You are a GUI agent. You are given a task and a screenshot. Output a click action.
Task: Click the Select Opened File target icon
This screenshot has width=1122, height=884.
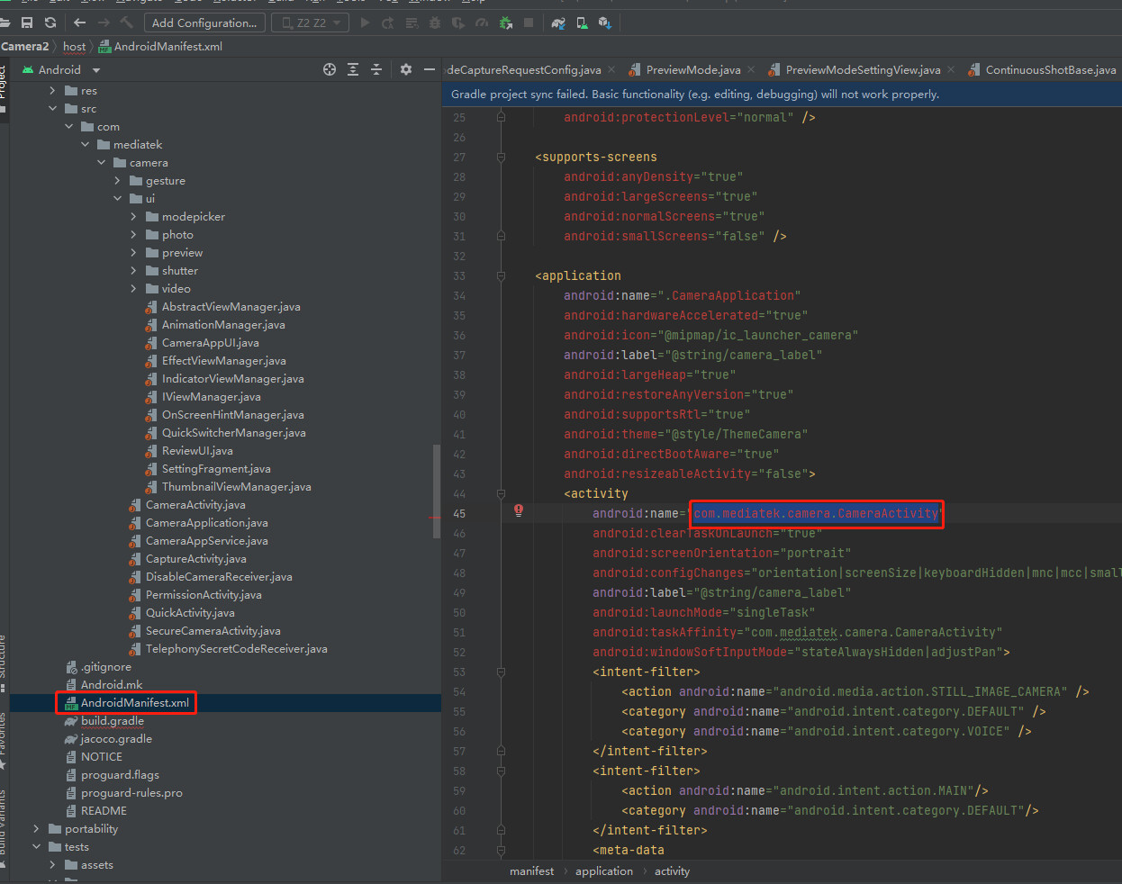click(x=330, y=69)
